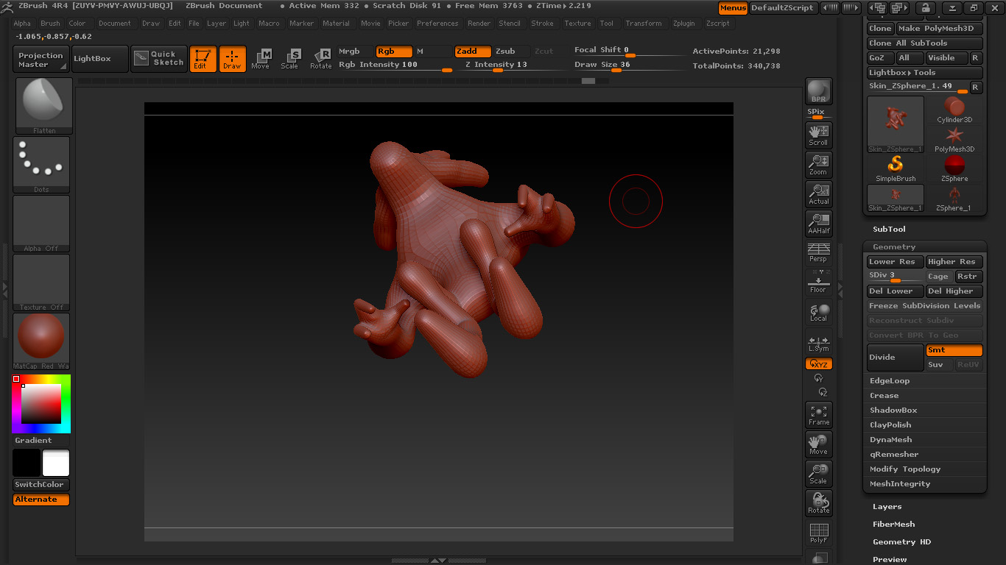Select the Scroll canvas icon
The height and width of the screenshot is (565, 1006).
[818, 135]
